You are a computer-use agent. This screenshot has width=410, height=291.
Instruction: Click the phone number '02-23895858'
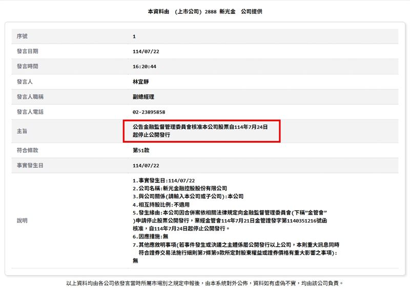(149, 112)
